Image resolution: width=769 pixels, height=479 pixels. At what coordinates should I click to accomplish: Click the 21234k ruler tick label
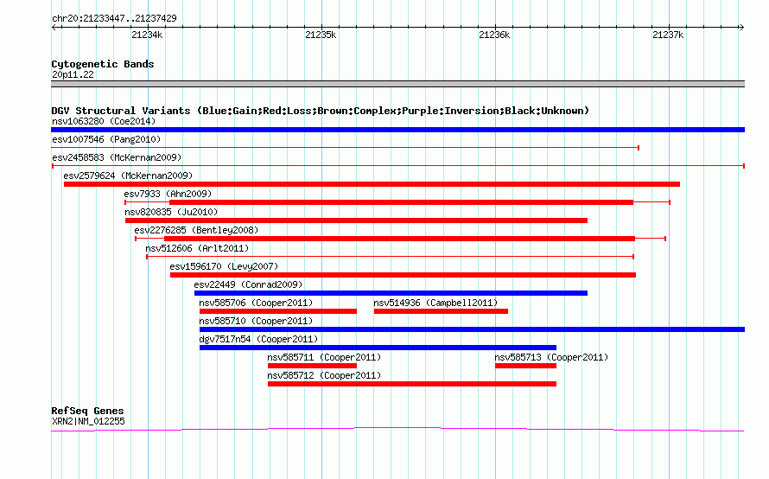click(147, 35)
